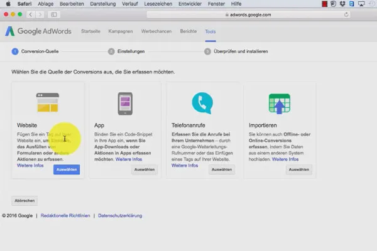Open the Bearbeiten menu

pyautogui.click(x=72, y=4)
